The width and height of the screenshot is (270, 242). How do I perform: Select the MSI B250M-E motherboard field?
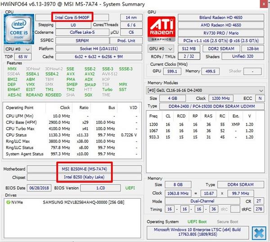pos(83,169)
